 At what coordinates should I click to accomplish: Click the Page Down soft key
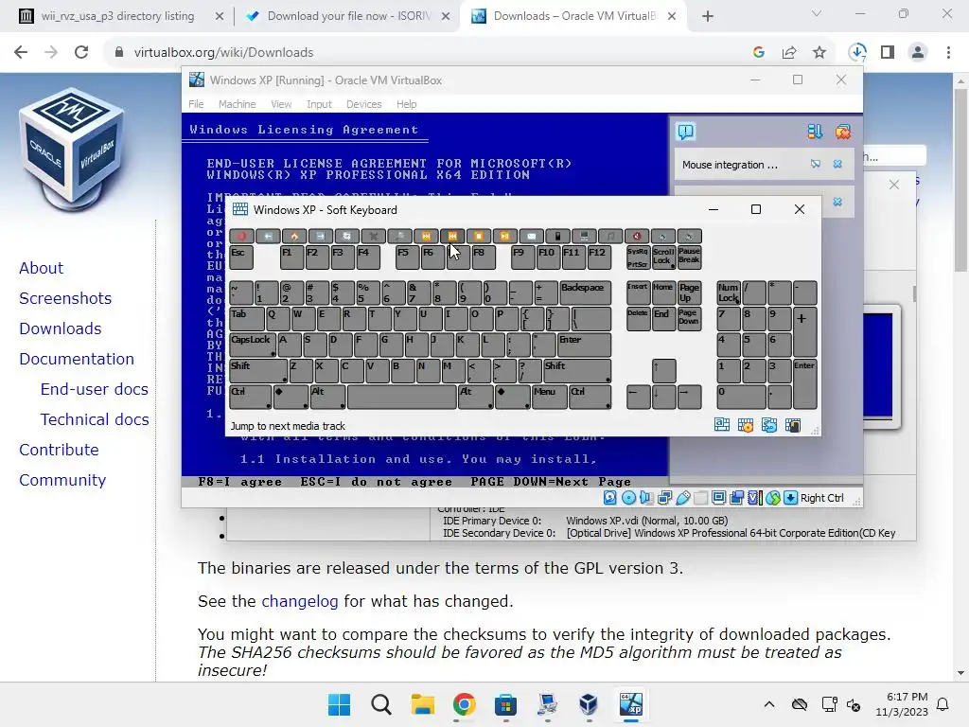(689, 319)
